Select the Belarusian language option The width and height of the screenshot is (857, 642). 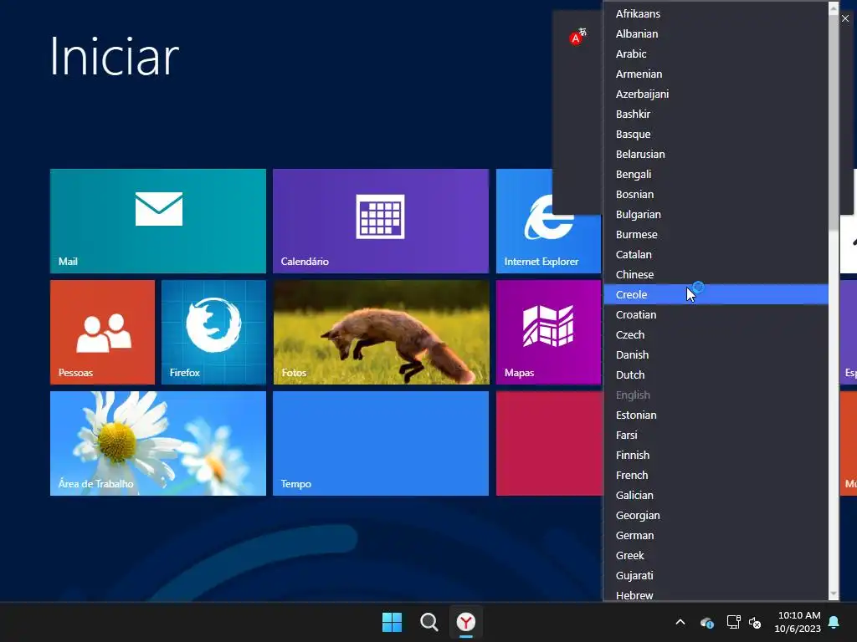point(716,154)
